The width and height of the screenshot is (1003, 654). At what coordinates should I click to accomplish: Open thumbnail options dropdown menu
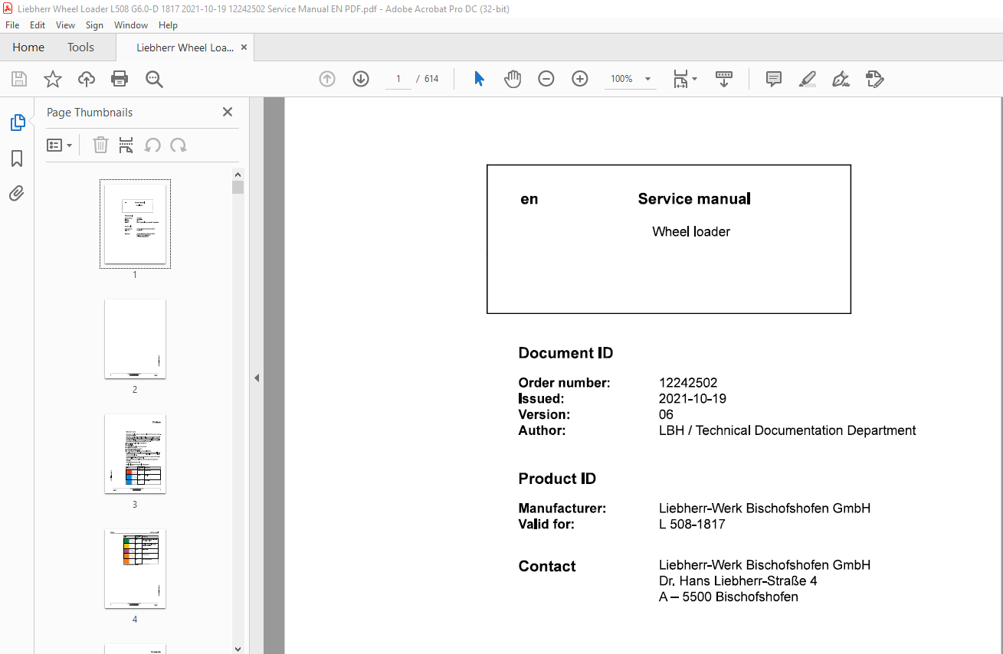[59, 145]
